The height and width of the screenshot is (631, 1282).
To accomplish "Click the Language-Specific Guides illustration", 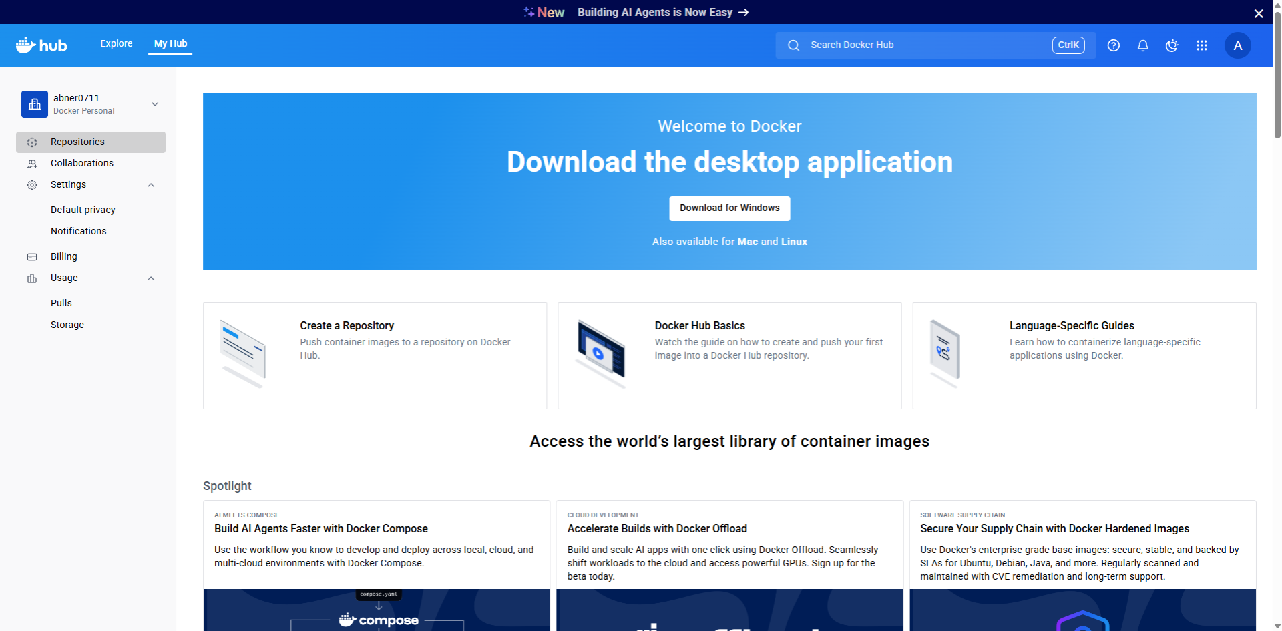I will coord(945,354).
